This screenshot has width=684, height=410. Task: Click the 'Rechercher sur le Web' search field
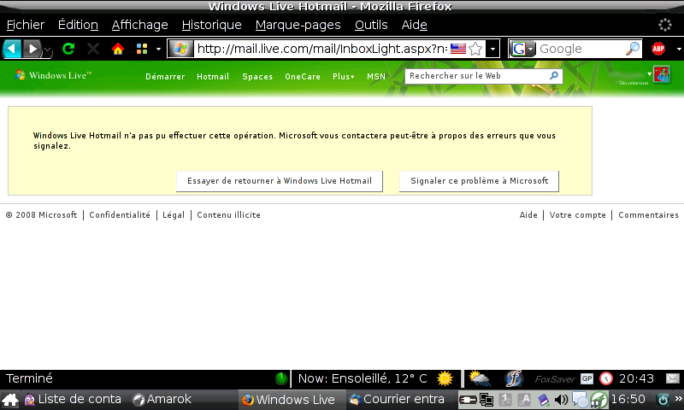point(475,76)
